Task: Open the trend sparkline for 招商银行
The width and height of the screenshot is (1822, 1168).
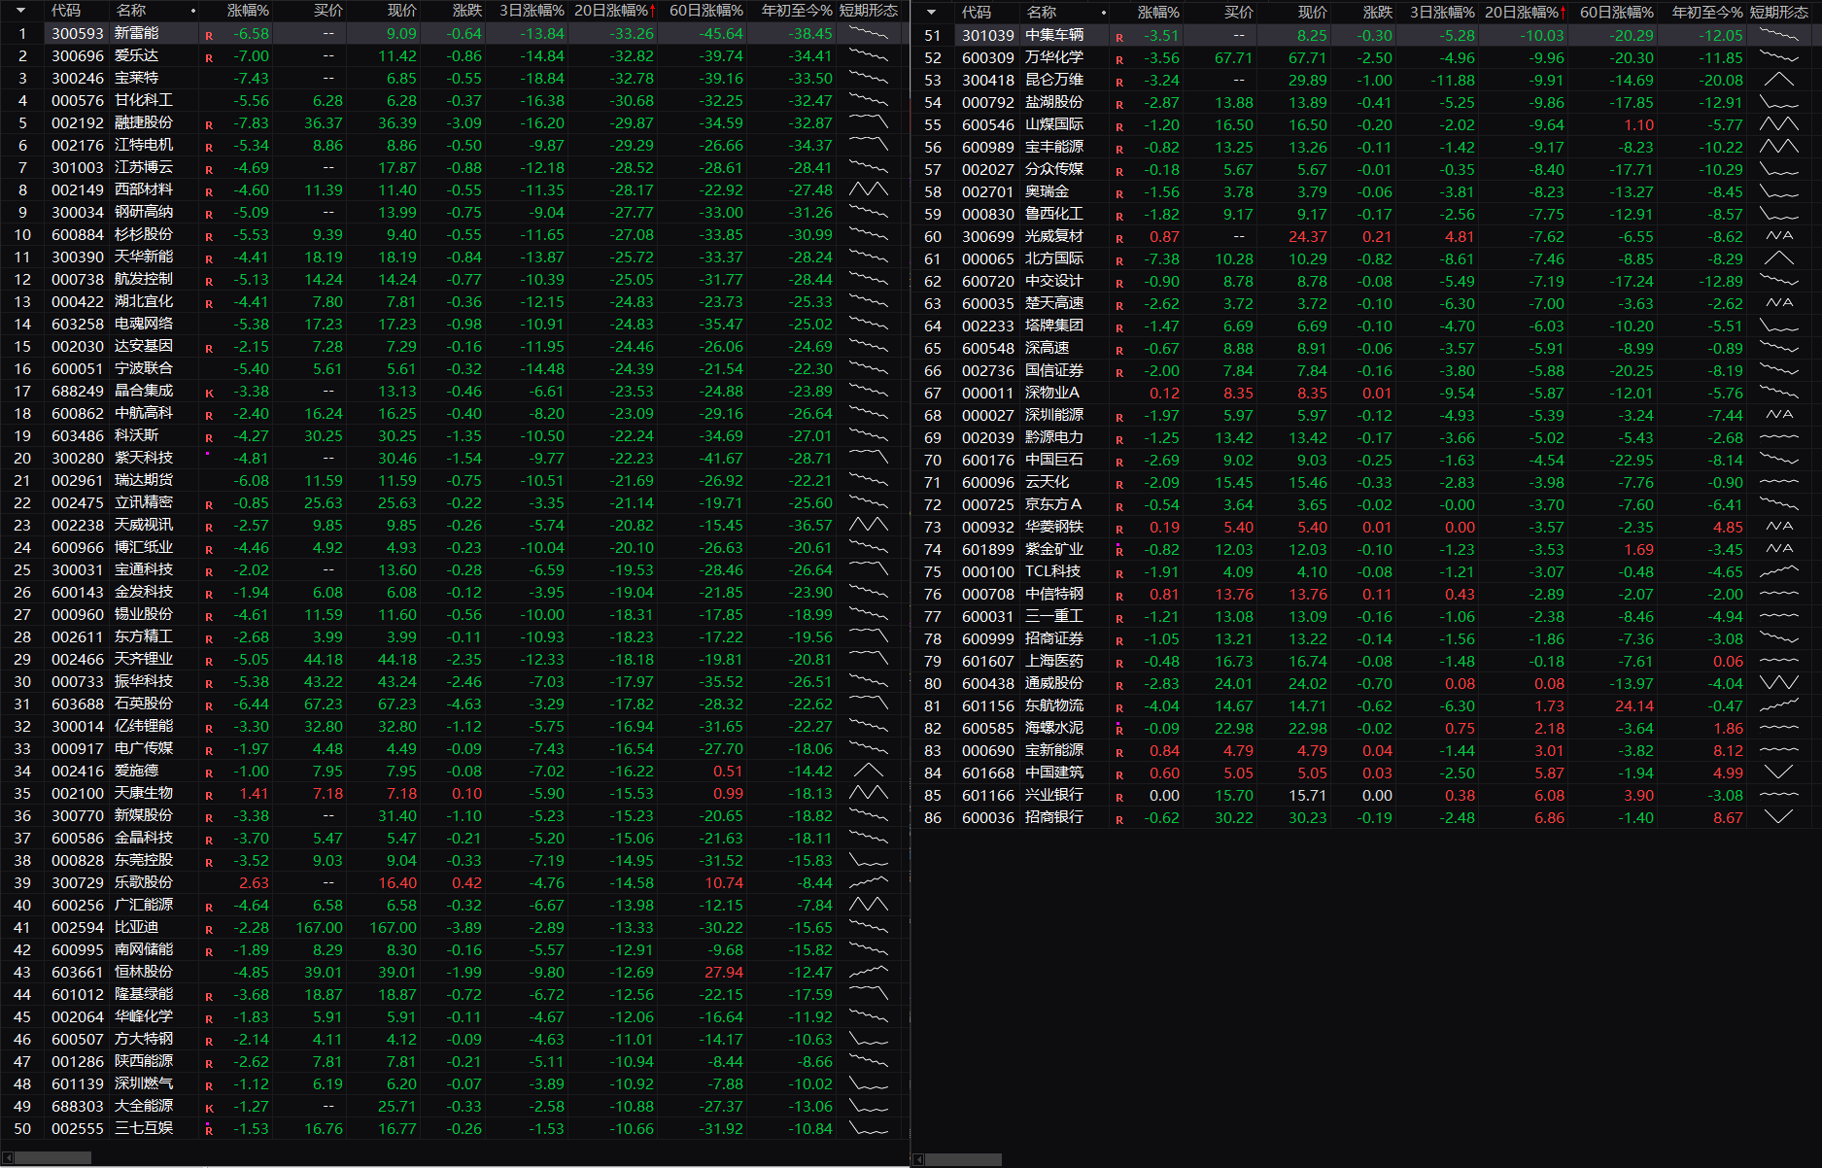Action: pos(1779,817)
